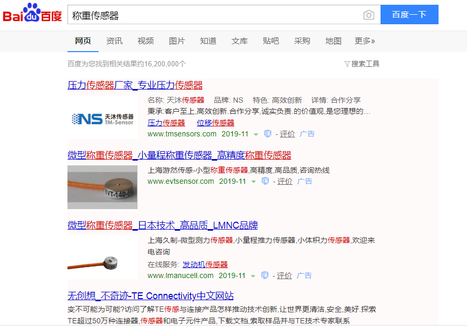Open the 知道 tab
The height and width of the screenshot is (326, 467).
point(208,41)
